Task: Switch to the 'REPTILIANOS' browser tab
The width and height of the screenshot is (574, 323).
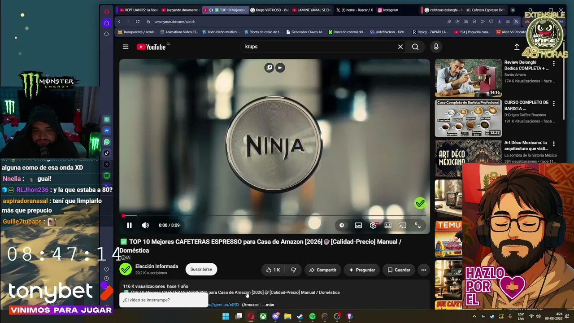Action: click(x=138, y=10)
